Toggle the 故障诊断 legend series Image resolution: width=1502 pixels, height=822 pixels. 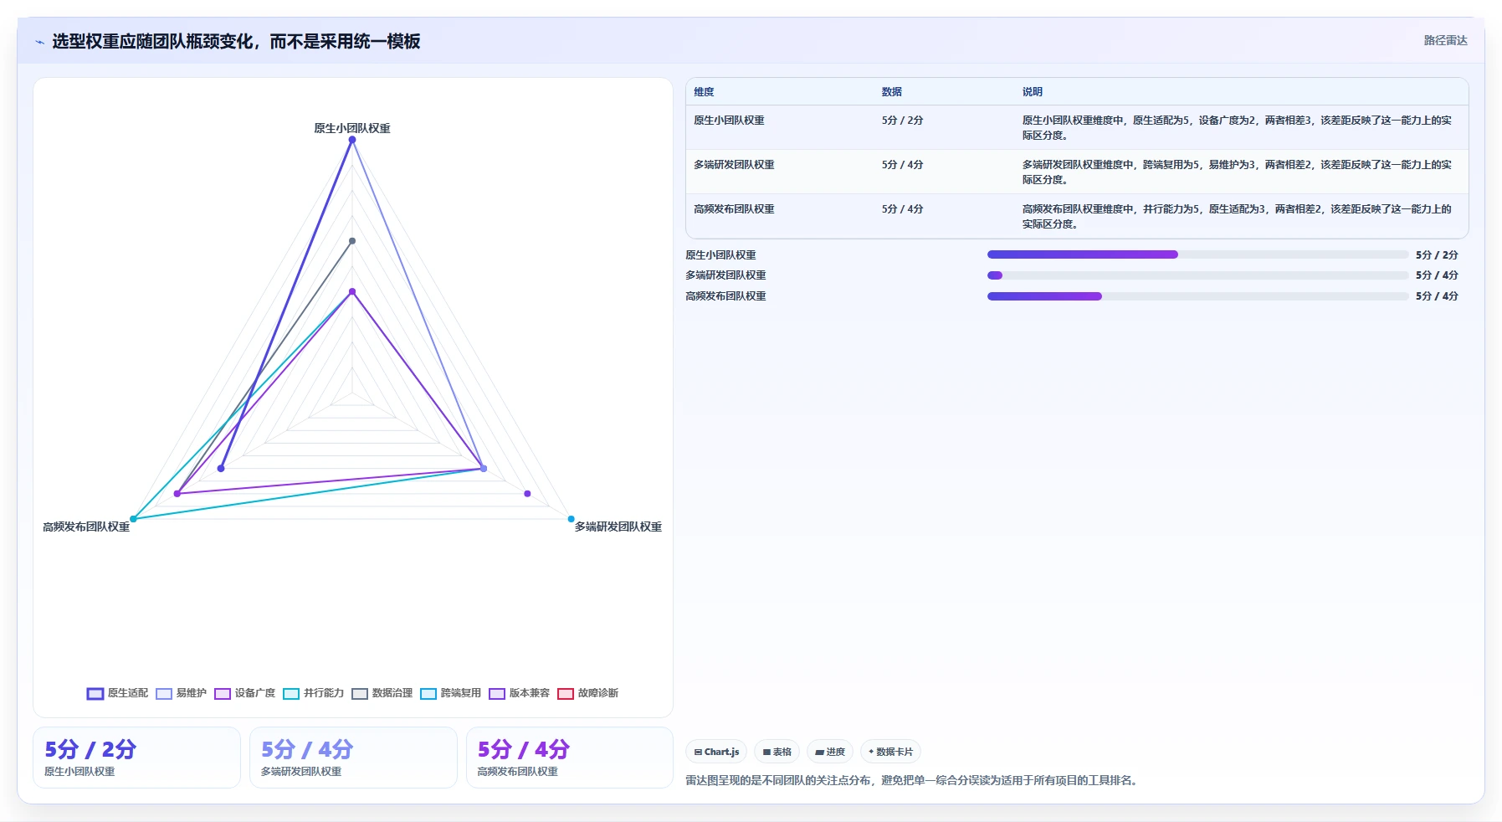tap(587, 693)
